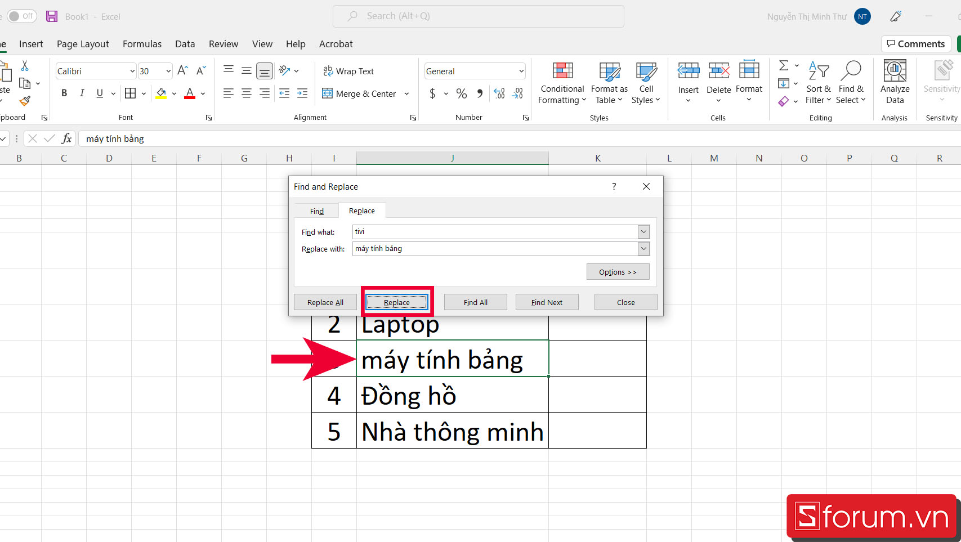Click the Save icon in title bar
961x542 pixels.
(x=52, y=16)
